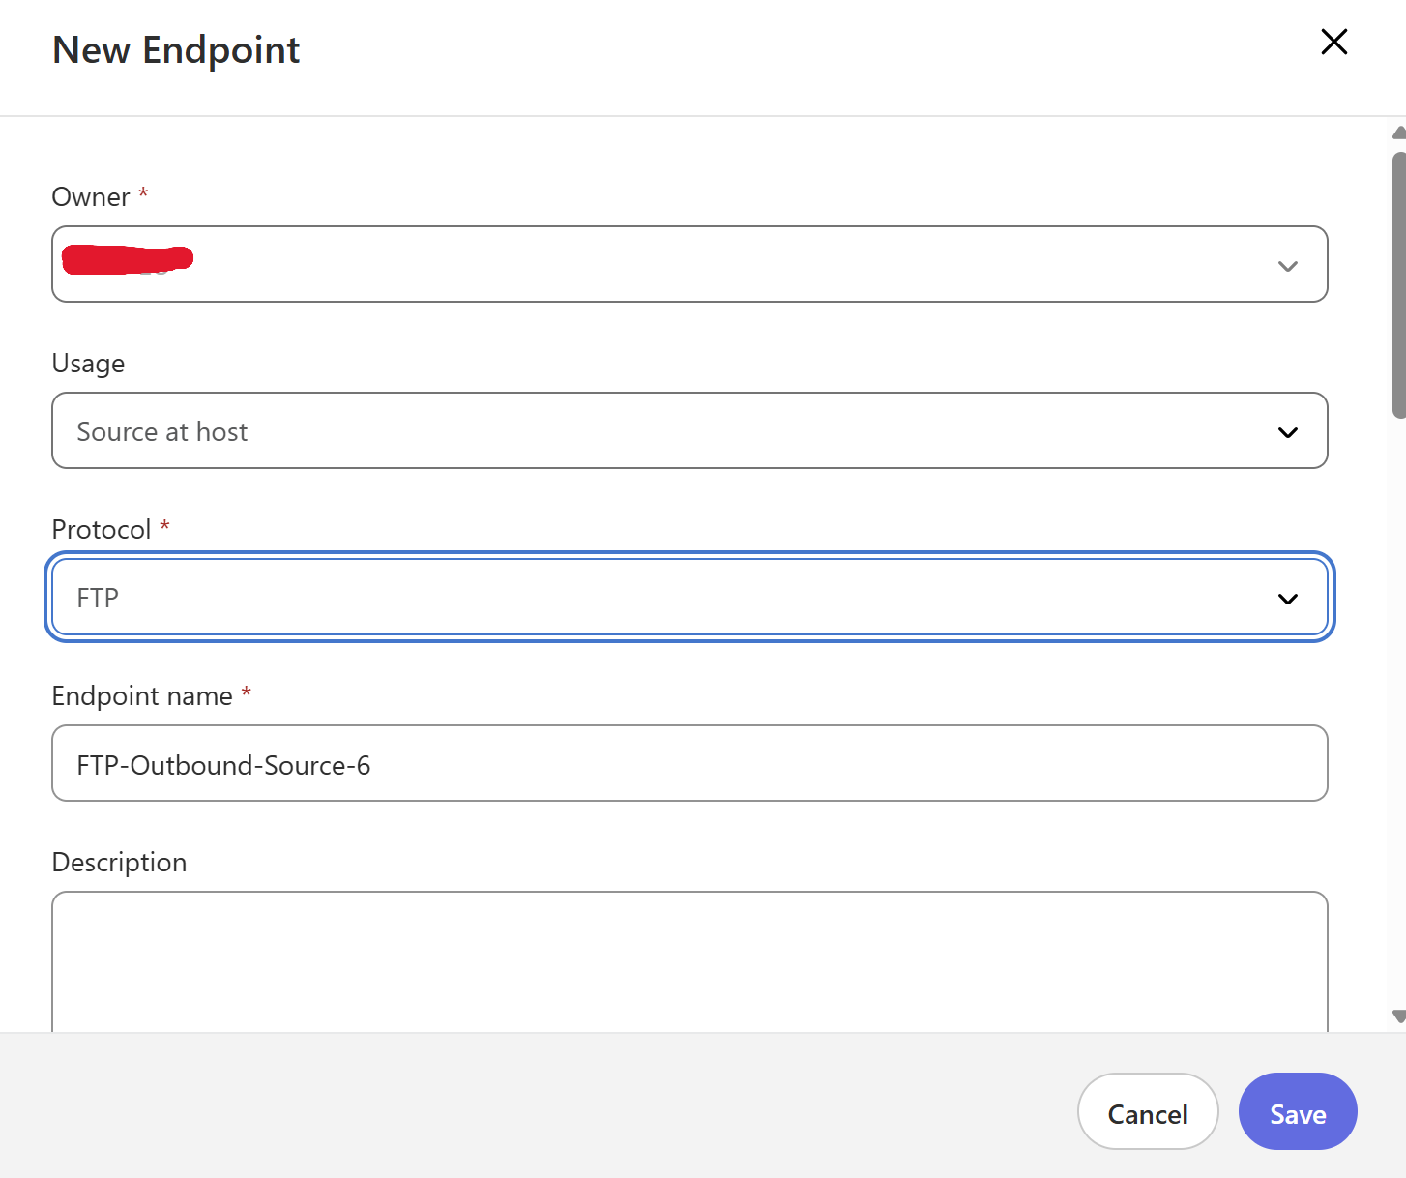The height and width of the screenshot is (1178, 1406).
Task: Save the new endpoint
Action: [x=1298, y=1111]
